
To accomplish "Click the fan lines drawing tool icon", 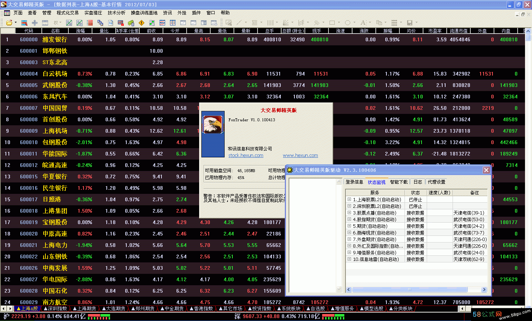I will click(285, 22).
